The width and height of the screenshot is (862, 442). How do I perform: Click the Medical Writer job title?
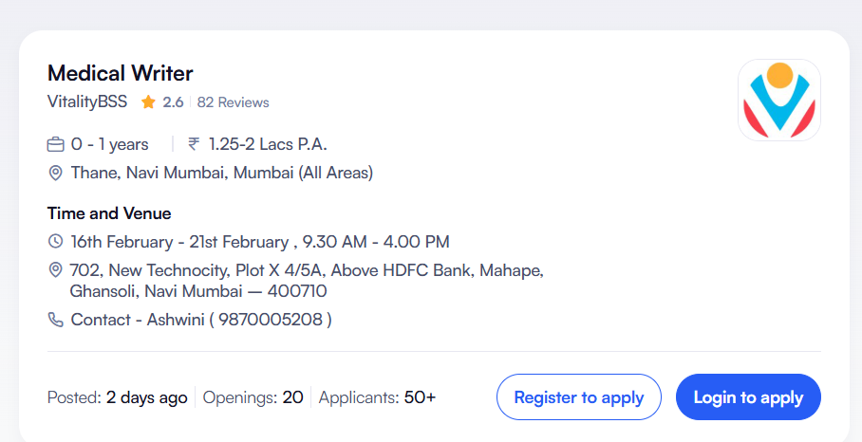(x=121, y=73)
